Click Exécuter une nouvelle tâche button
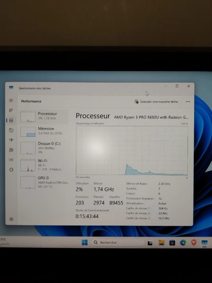 (x=156, y=102)
